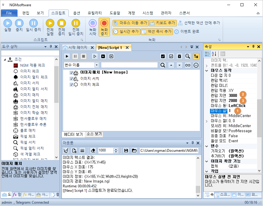
Task: Select 픽셀 서치 in toolbox
Action: point(28,142)
